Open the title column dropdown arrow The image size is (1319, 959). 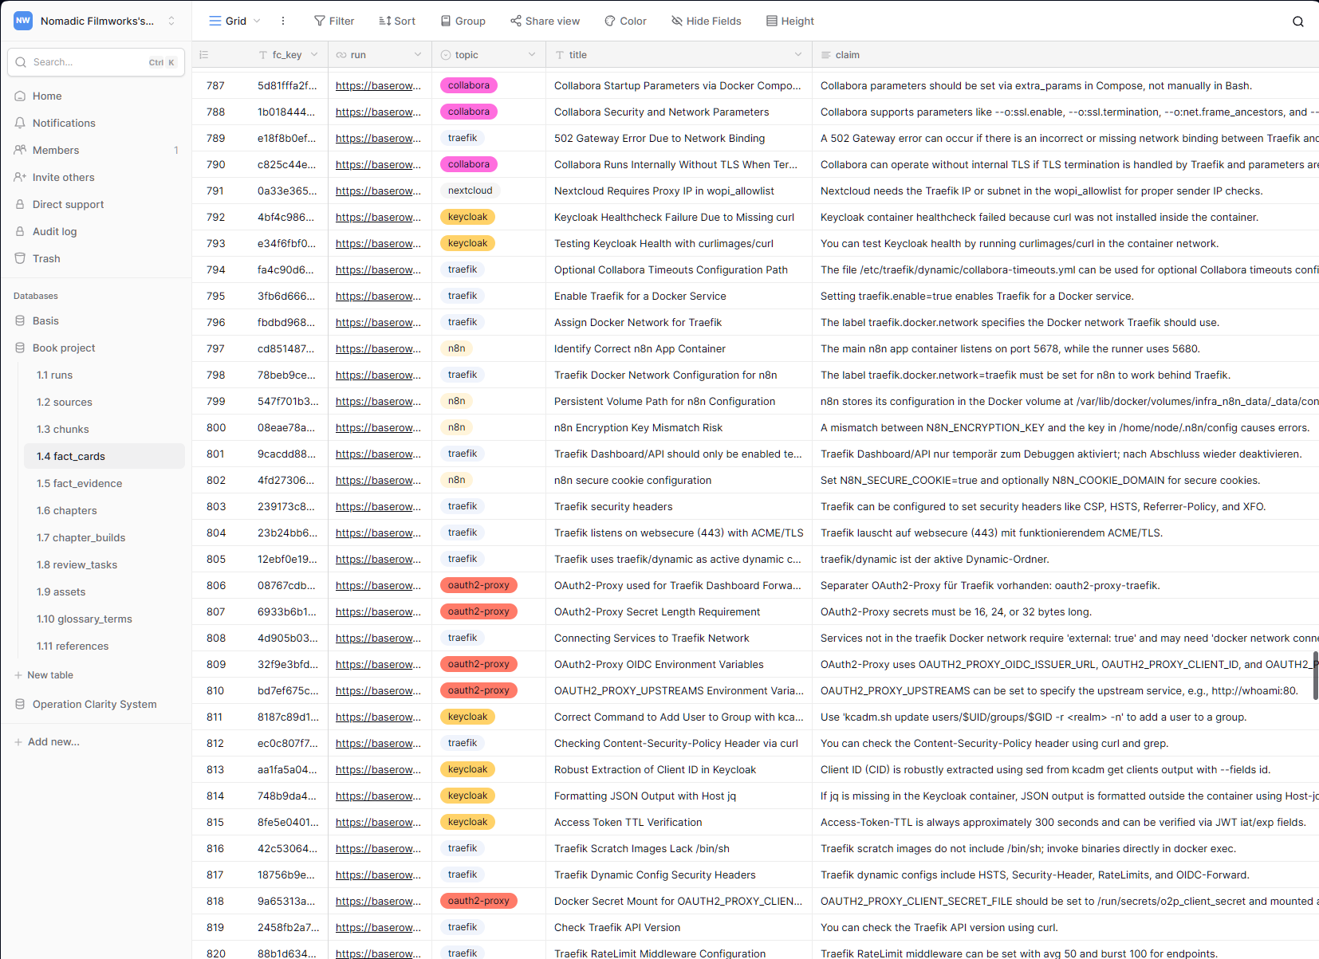798,55
